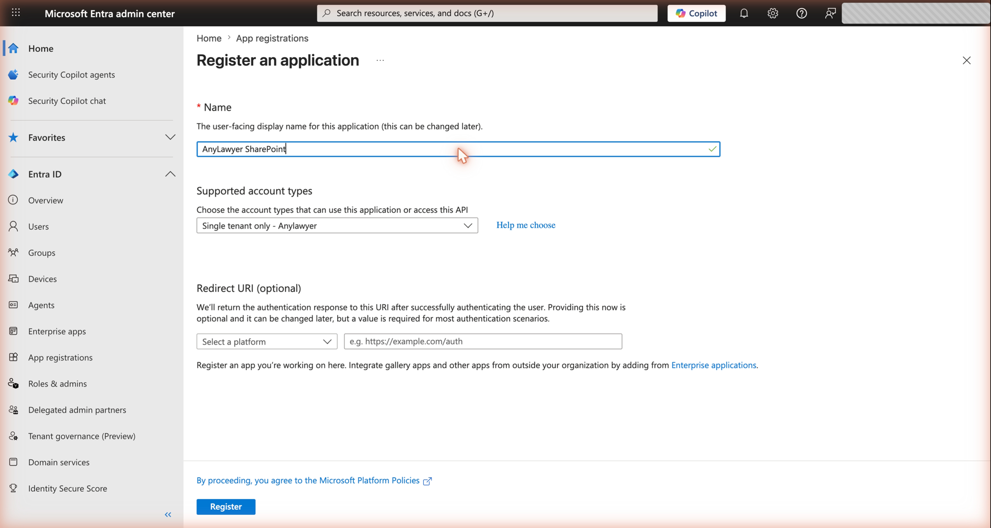The height and width of the screenshot is (528, 991).
Task: Collapse the sidebar with double-chevron icon
Action: pyautogui.click(x=168, y=515)
